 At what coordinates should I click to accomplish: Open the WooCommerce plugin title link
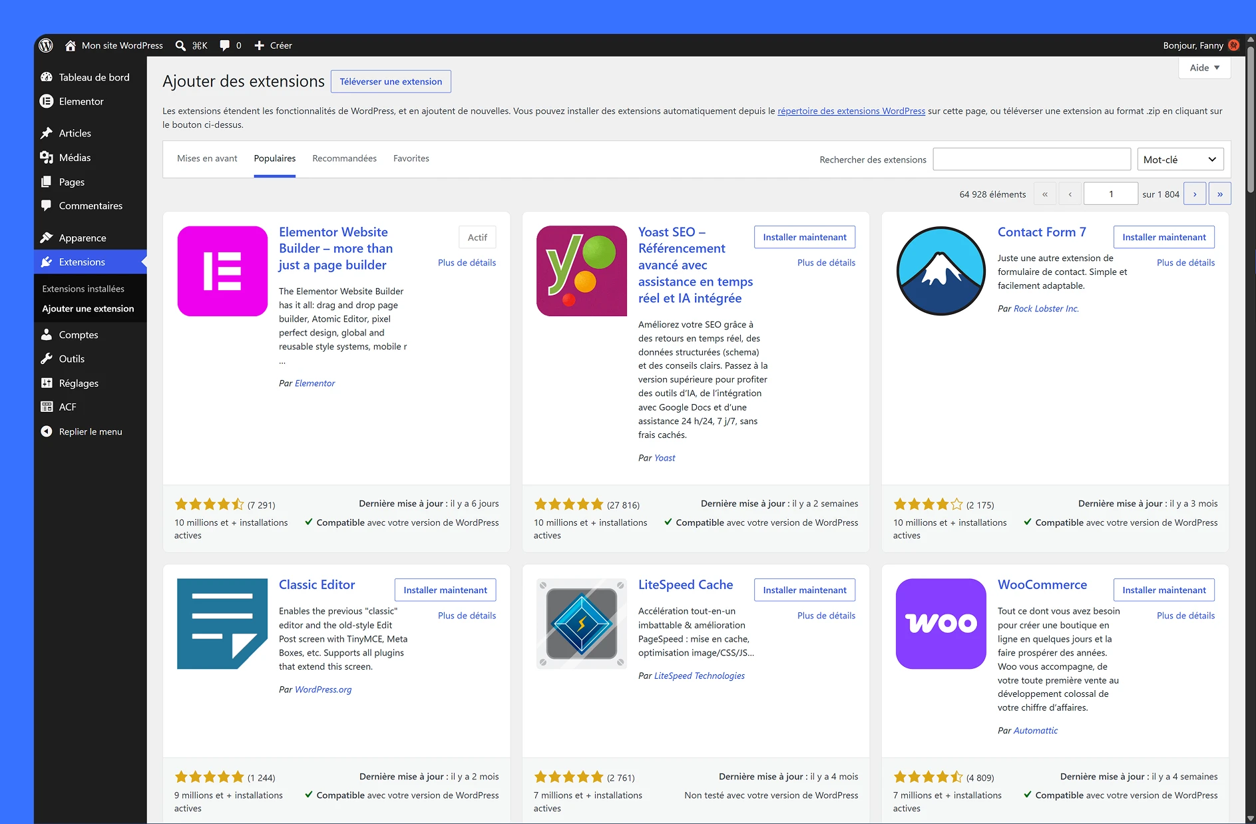tap(1042, 584)
